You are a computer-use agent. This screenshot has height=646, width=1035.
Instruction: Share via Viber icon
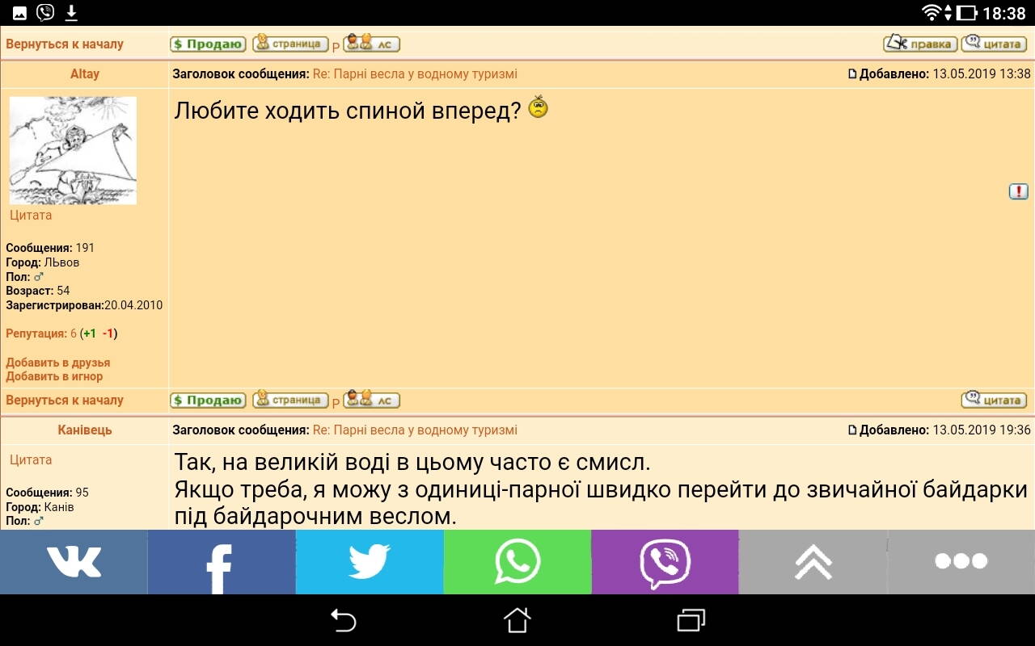[x=665, y=562]
